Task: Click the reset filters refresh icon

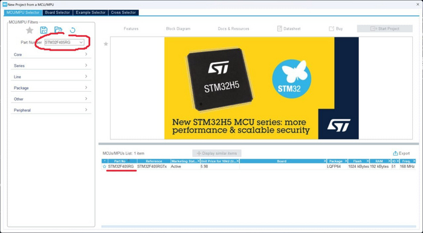Action: (73, 30)
